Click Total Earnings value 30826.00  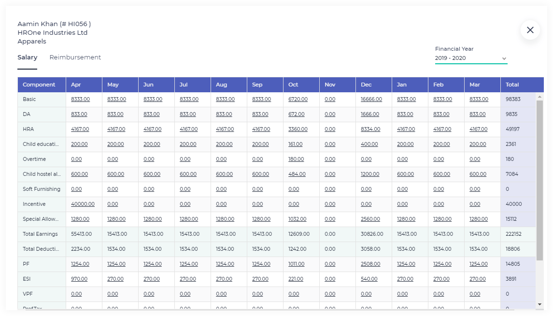[372, 234]
